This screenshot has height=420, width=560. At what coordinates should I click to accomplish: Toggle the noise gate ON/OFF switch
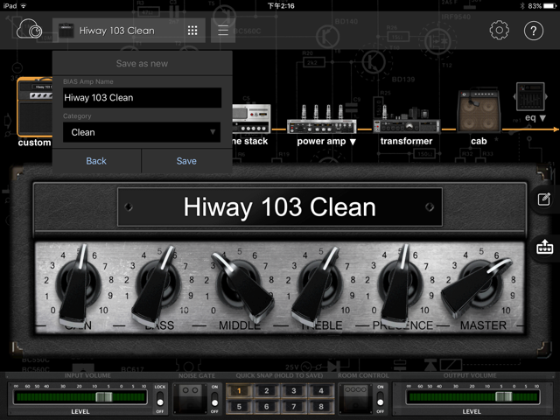click(214, 399)
